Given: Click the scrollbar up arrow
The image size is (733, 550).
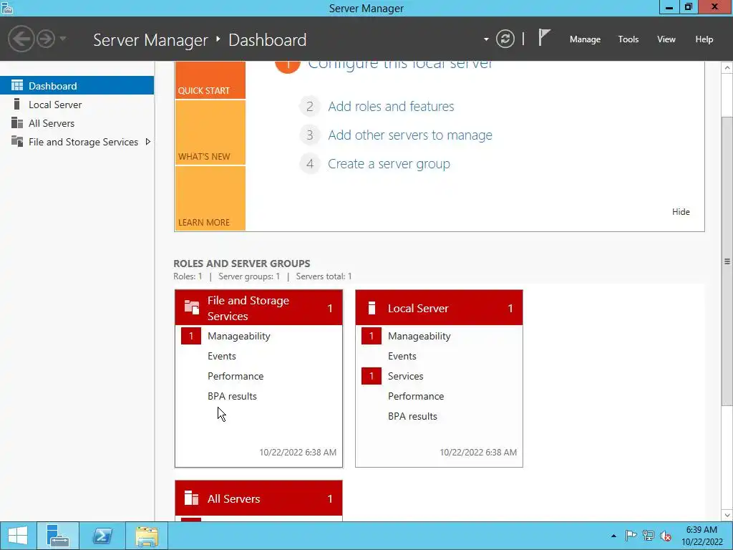Looking at the screenshot, I should click(727, 68).
